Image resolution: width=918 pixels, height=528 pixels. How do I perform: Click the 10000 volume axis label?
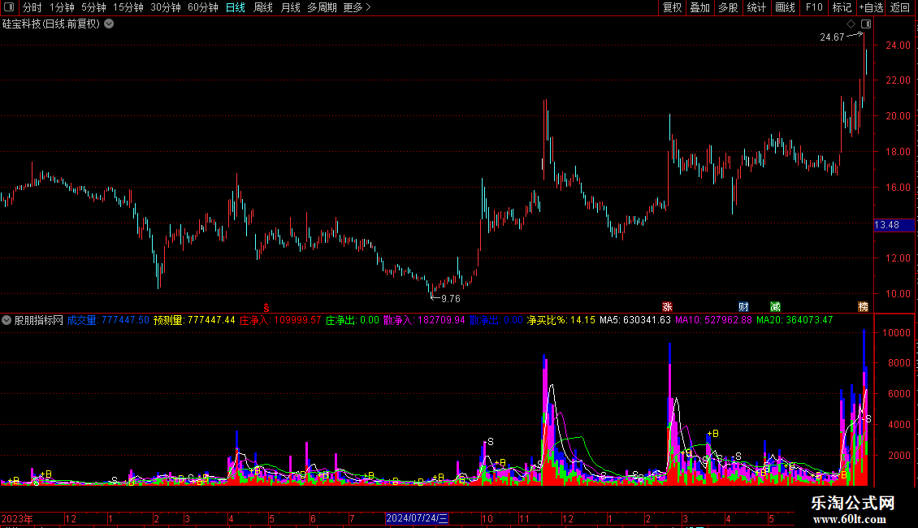896,332
